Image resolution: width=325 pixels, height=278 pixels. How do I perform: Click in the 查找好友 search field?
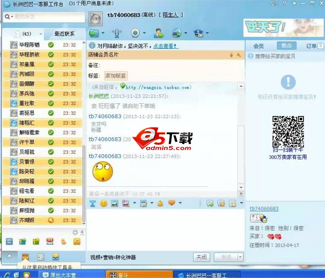(49, 17)
